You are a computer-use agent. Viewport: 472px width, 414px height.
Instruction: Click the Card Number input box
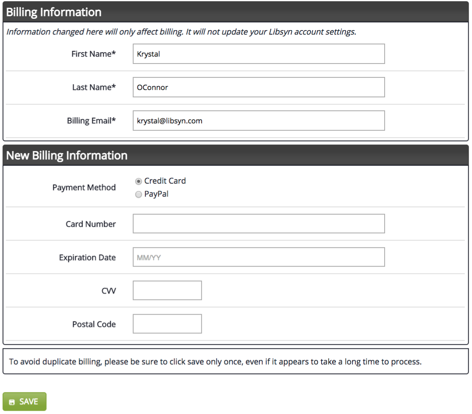(x=258, y=223)
